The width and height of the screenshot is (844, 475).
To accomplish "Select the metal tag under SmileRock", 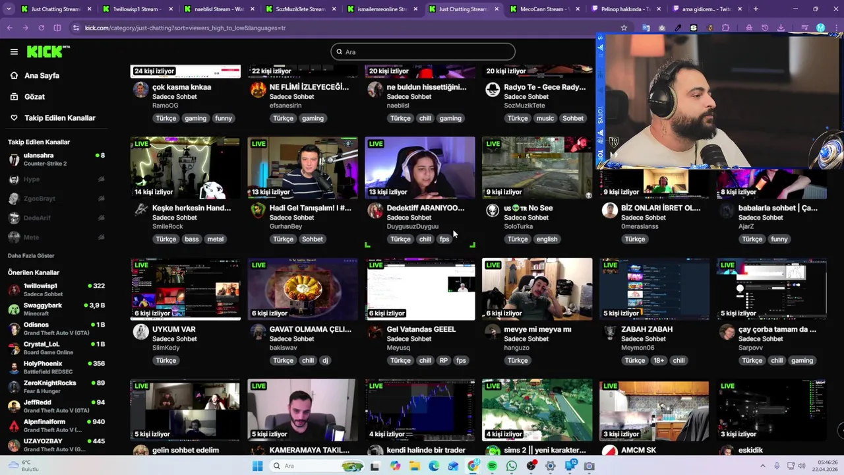I will (x=216, y=239).
